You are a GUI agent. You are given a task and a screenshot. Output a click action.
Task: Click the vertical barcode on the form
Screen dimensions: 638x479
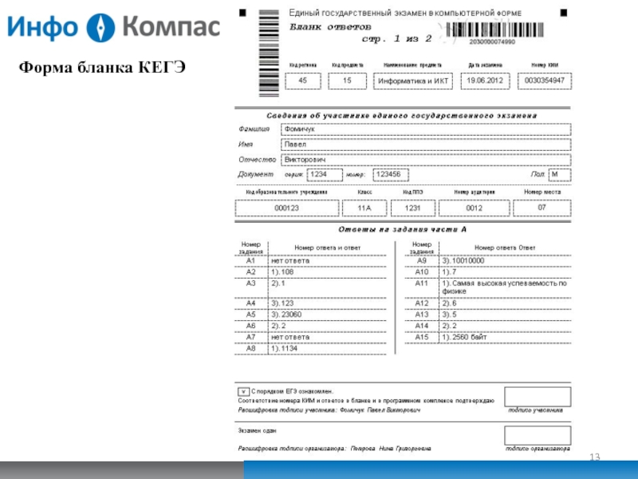269,53
